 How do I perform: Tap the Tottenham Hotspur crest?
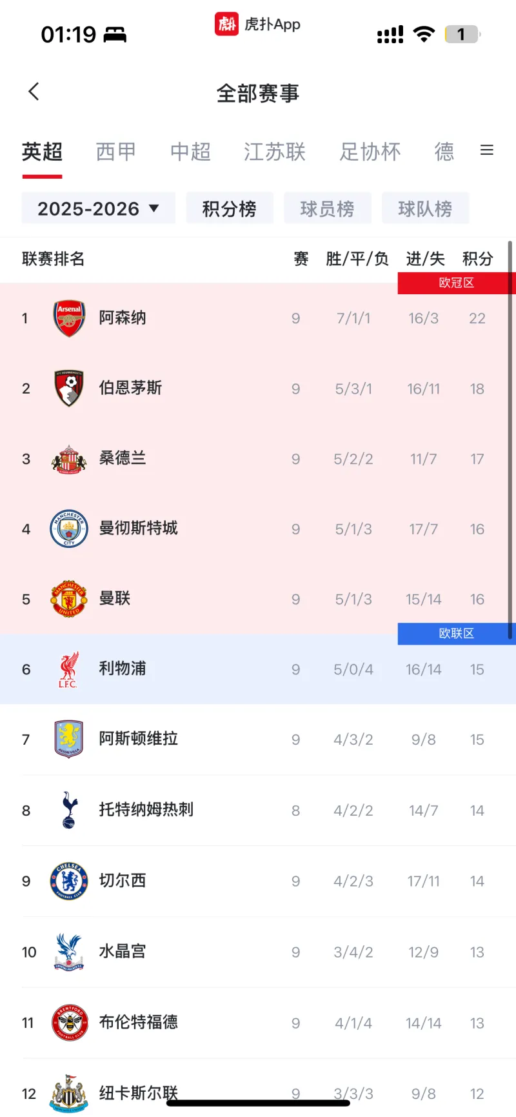coord(69,810)
